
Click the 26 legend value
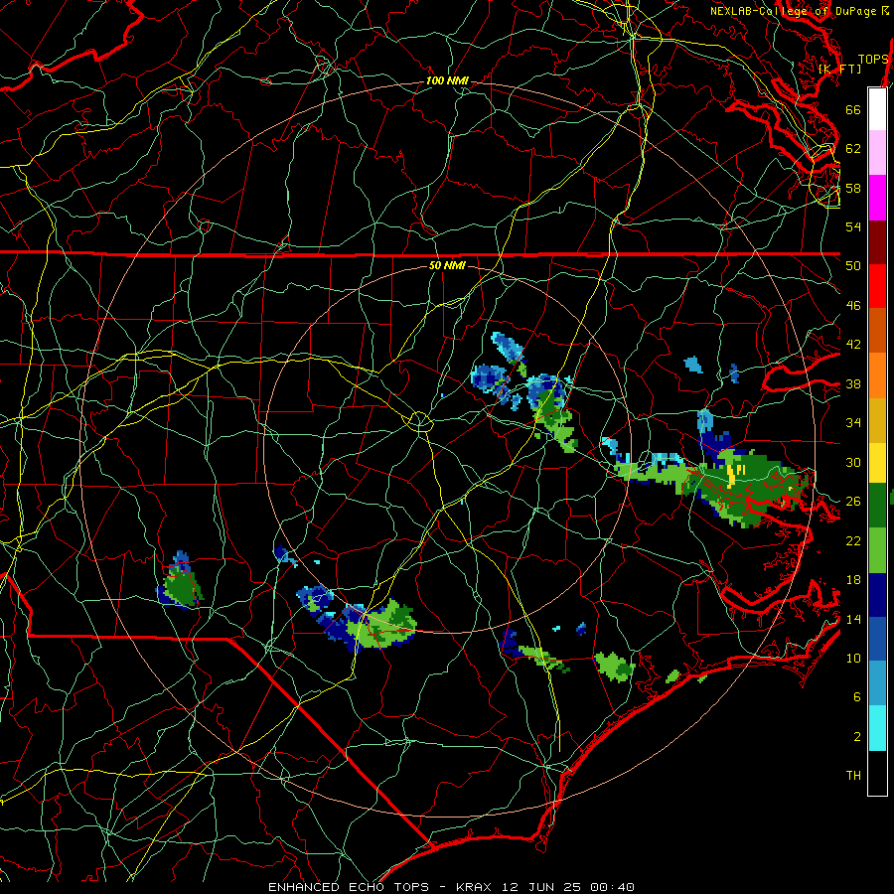point(853,502)
